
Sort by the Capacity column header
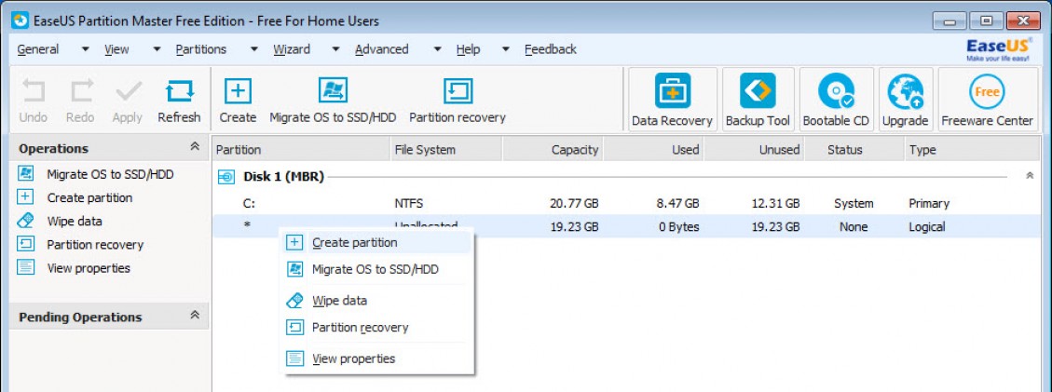click(553, 150)
